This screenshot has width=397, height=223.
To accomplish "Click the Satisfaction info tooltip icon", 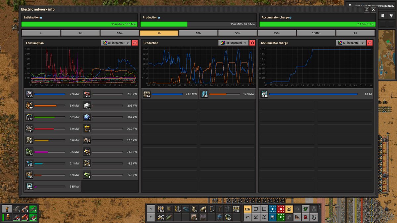I will [x=41, y=18].
